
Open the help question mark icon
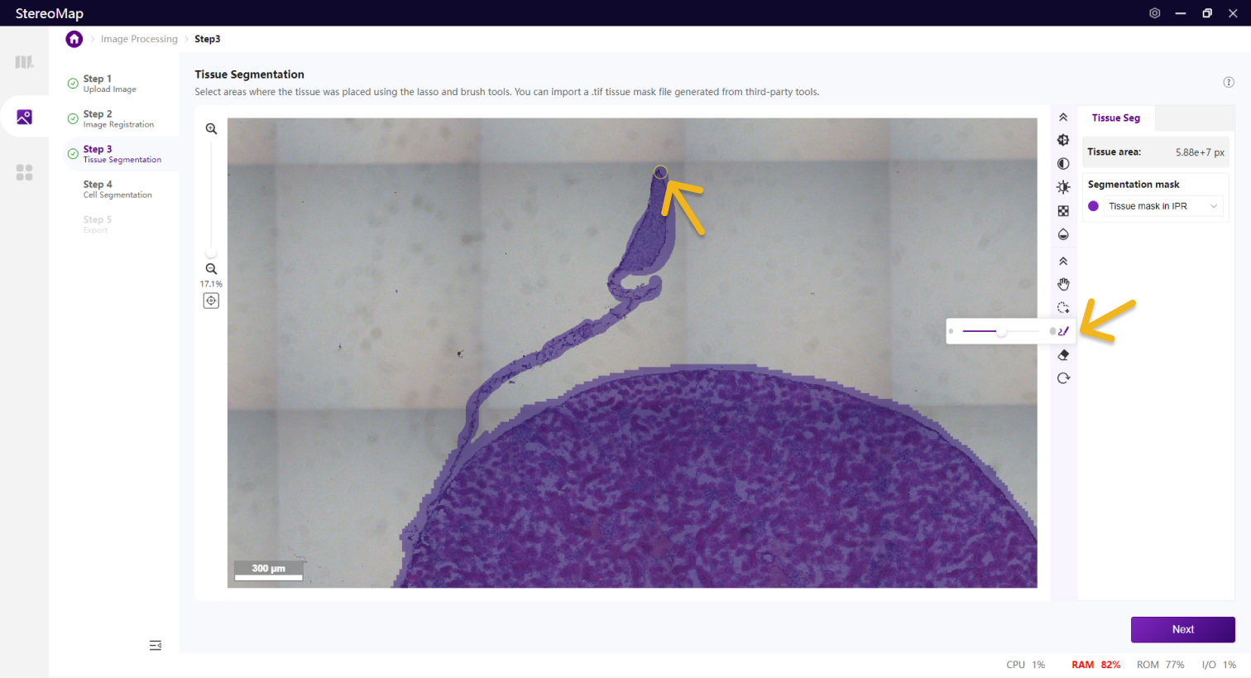click(x=1229, y=82)
